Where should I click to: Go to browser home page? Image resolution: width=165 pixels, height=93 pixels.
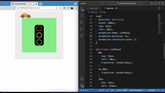click(13, 8)
